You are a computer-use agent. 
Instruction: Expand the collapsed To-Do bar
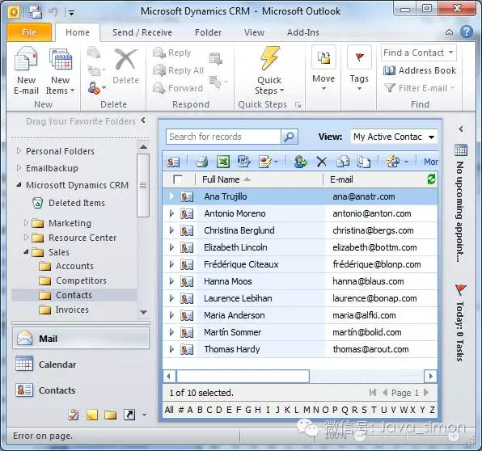[x=461, y=129]
